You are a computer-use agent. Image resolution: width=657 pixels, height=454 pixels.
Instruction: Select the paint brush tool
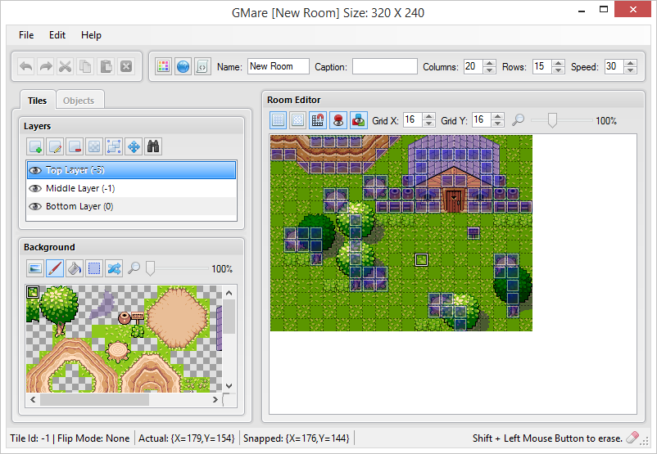55,268
